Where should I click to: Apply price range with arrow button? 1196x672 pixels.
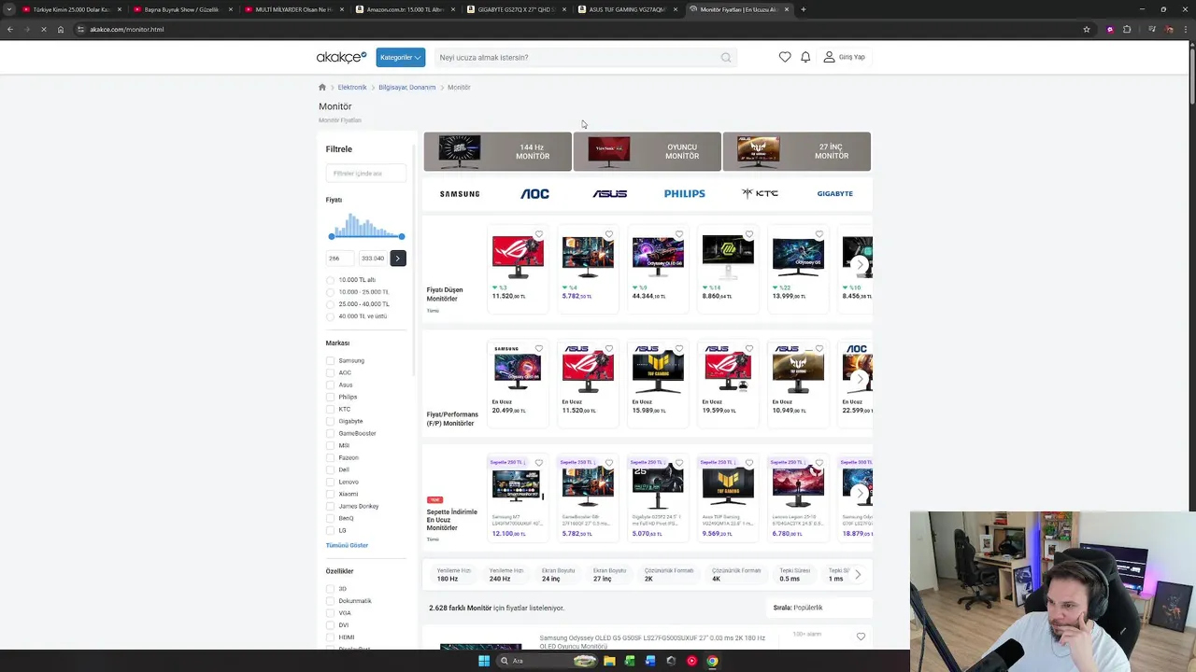pos(398,258)
